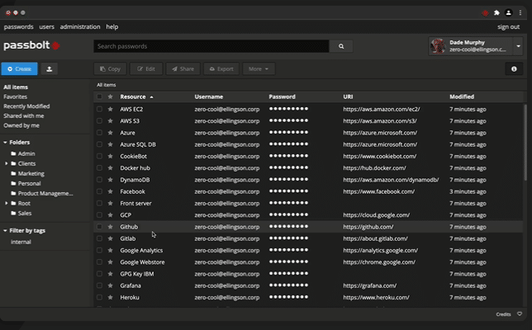Screen dimensions: 532x330
Task: Star the Grafana resource
Action: coord(110,285)
